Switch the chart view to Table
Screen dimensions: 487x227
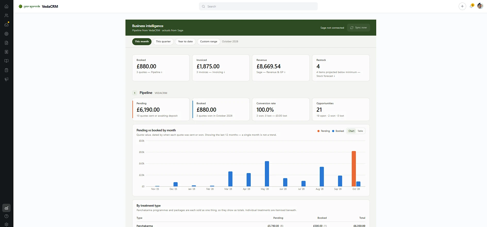point(360,131)
